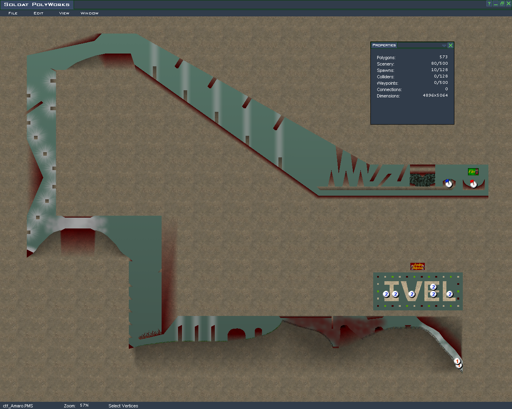This screenshot has width=512, height=409.
Task: Click the red flag spawn marker
Action: pos(473,184)
